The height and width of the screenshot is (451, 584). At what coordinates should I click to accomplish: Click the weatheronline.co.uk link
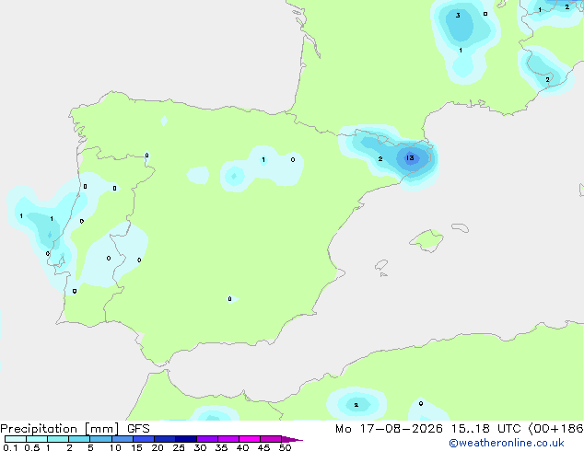507,443
